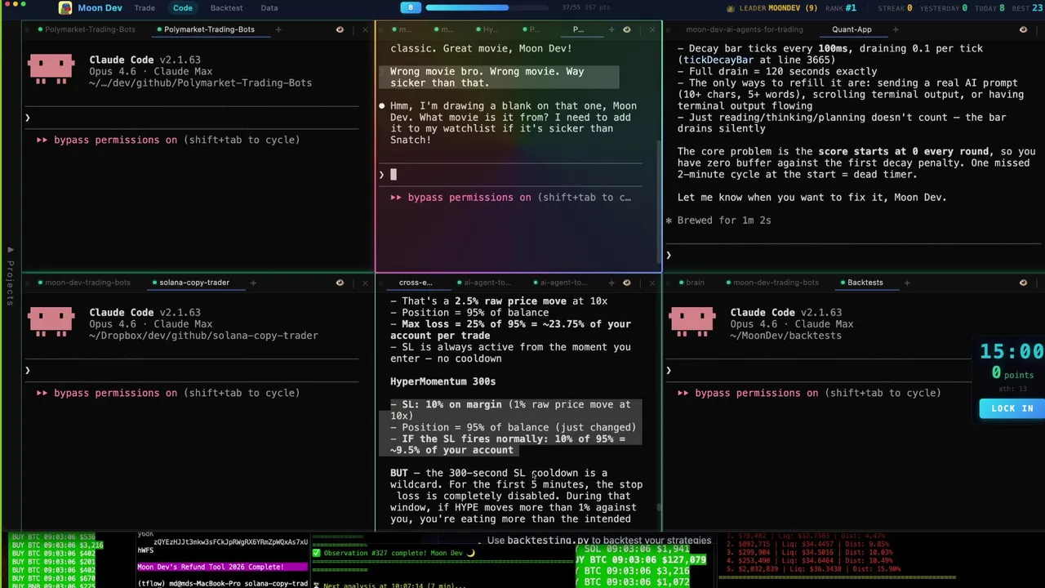Close the bottom-middle terminal pane
Image resolution: width=1045 pixels, height=588 pixels.
(651, 283)
